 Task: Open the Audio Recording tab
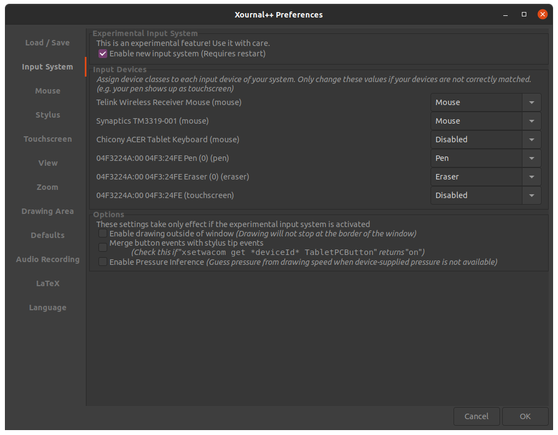tap(48, 259)
